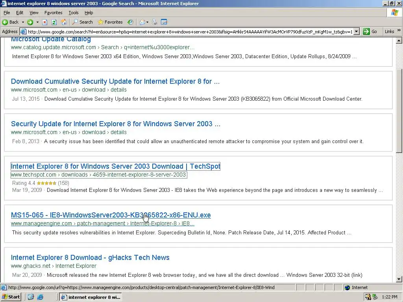The width and height of the screenshot is (403, 302).
Task: Click the second system tray icon
Action: click(x=375, y=297)
